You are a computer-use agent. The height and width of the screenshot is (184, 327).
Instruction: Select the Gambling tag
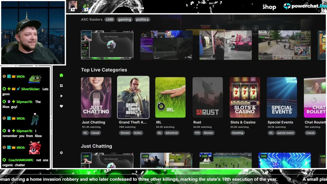[x=238, y=133]
